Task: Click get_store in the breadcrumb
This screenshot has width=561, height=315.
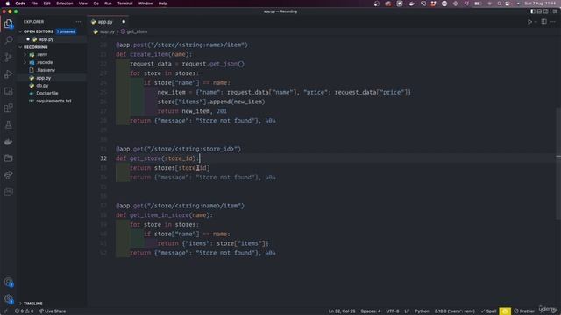Action: 137,31
